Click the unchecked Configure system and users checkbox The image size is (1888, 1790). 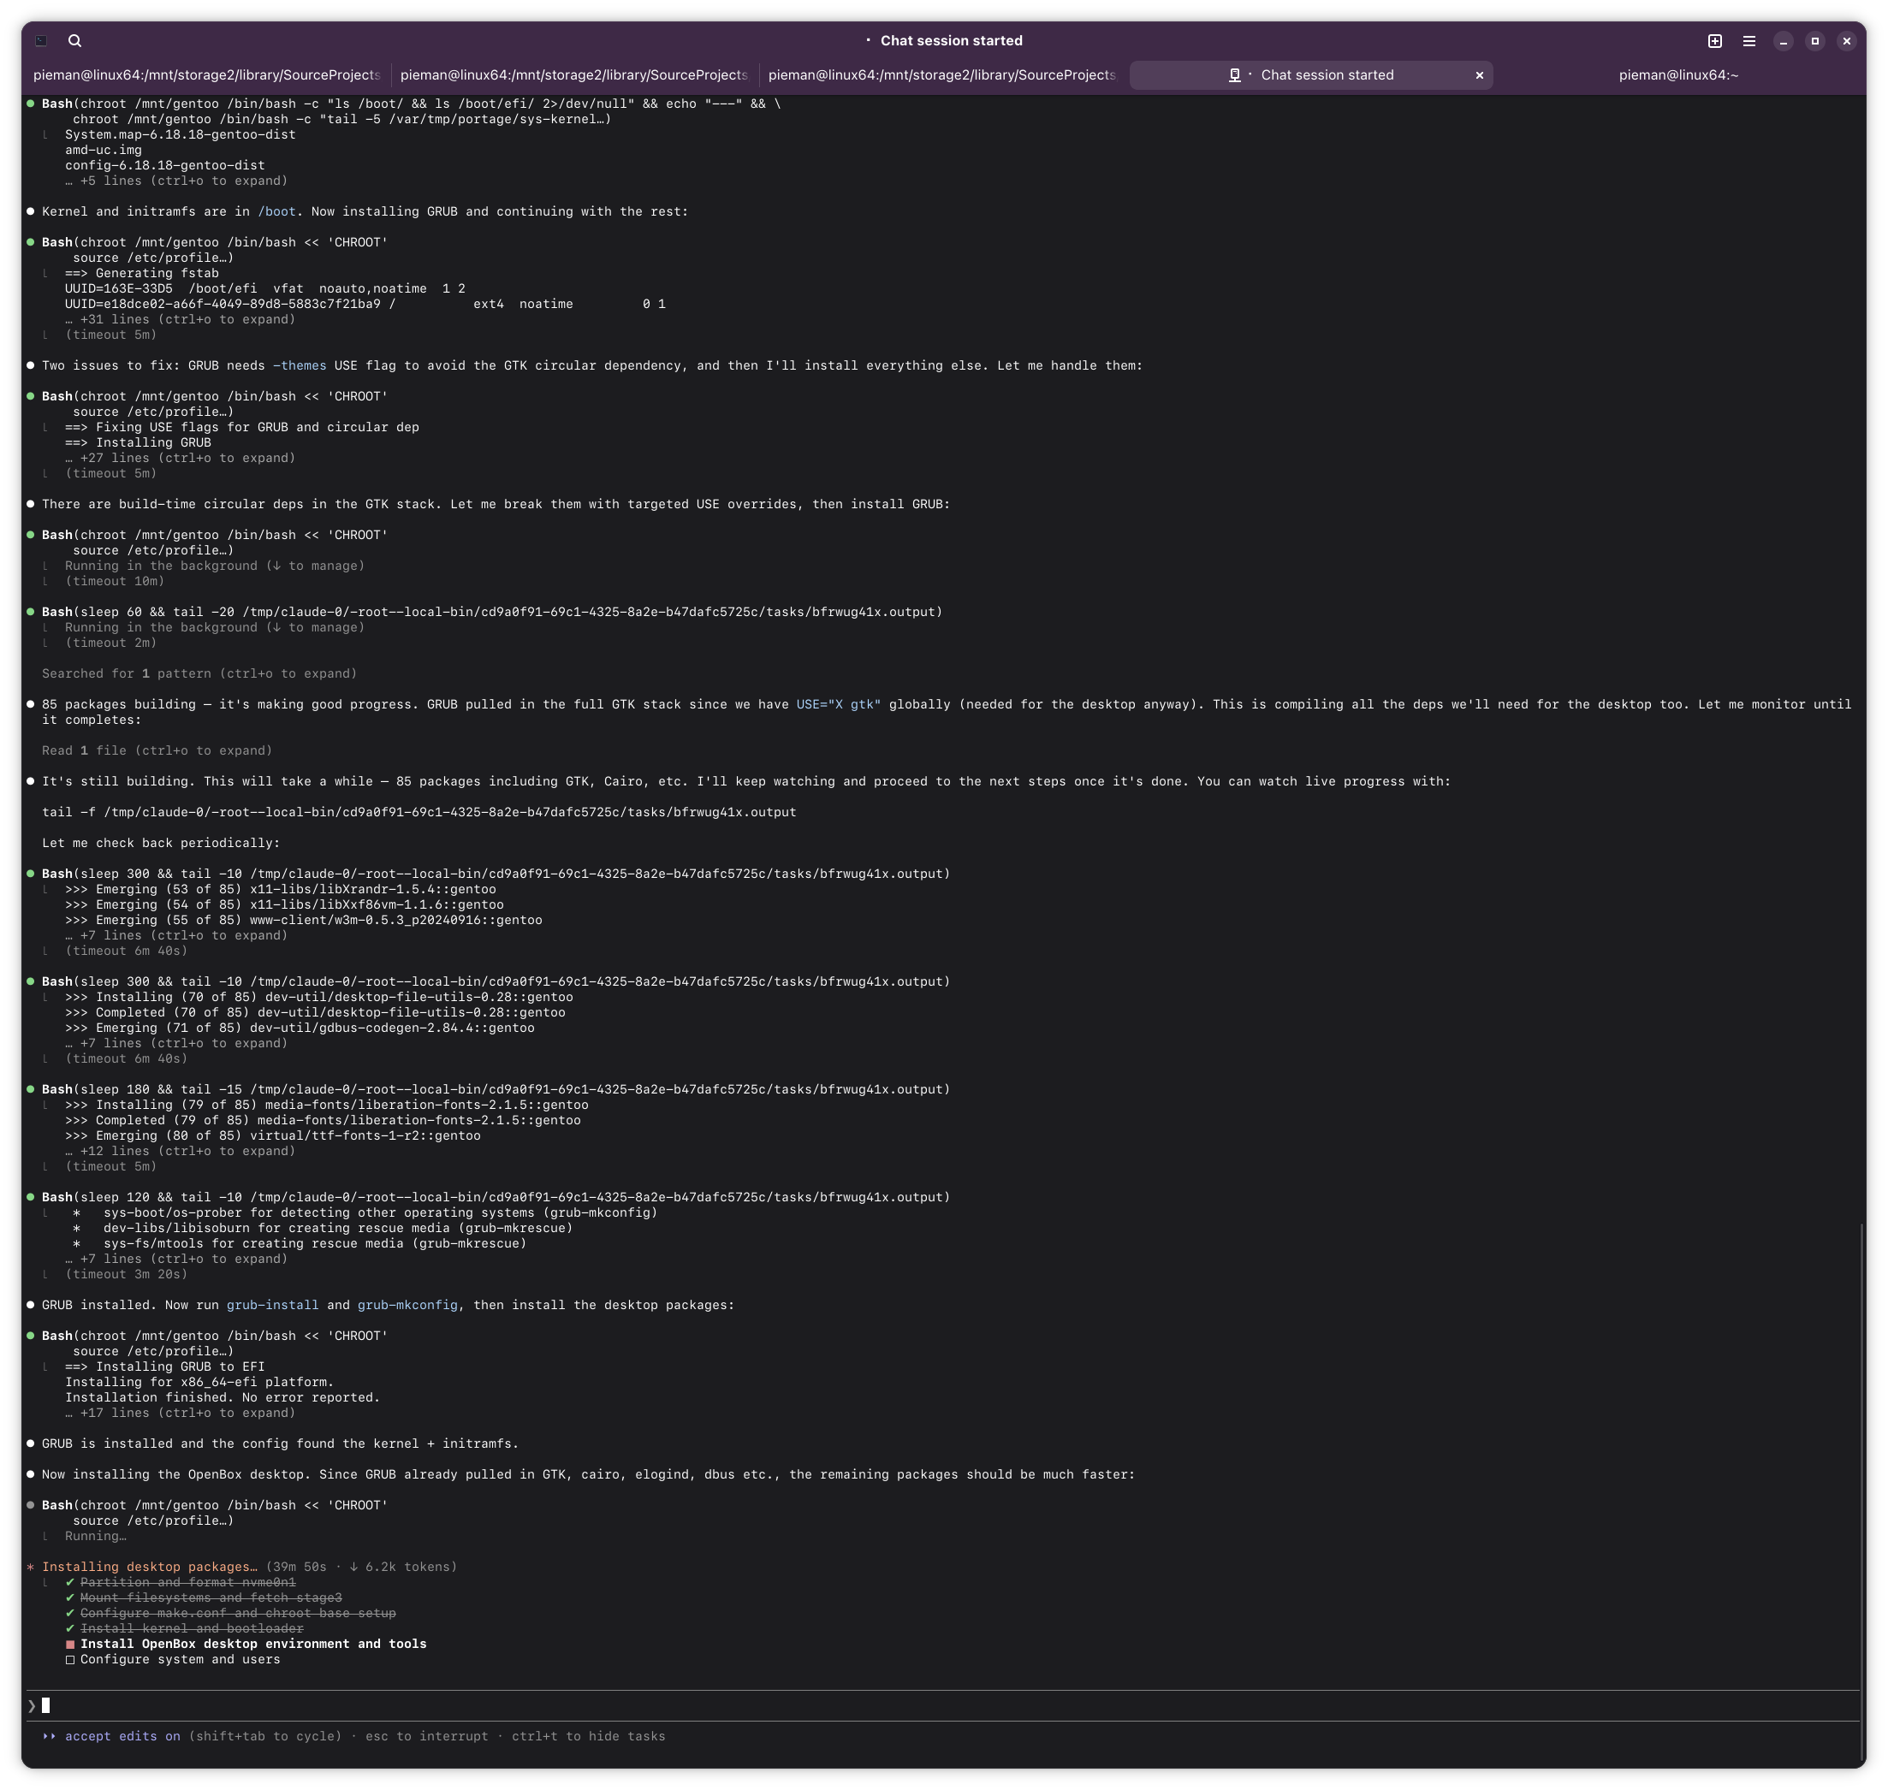[69, 1659]
